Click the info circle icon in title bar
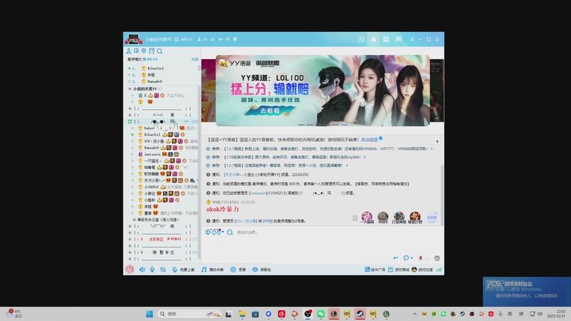Screen dimensions: 571x321 tap(235, 39)
